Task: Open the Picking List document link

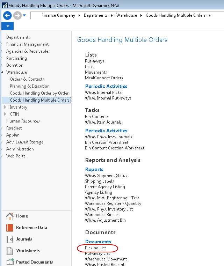Action: 95,248
